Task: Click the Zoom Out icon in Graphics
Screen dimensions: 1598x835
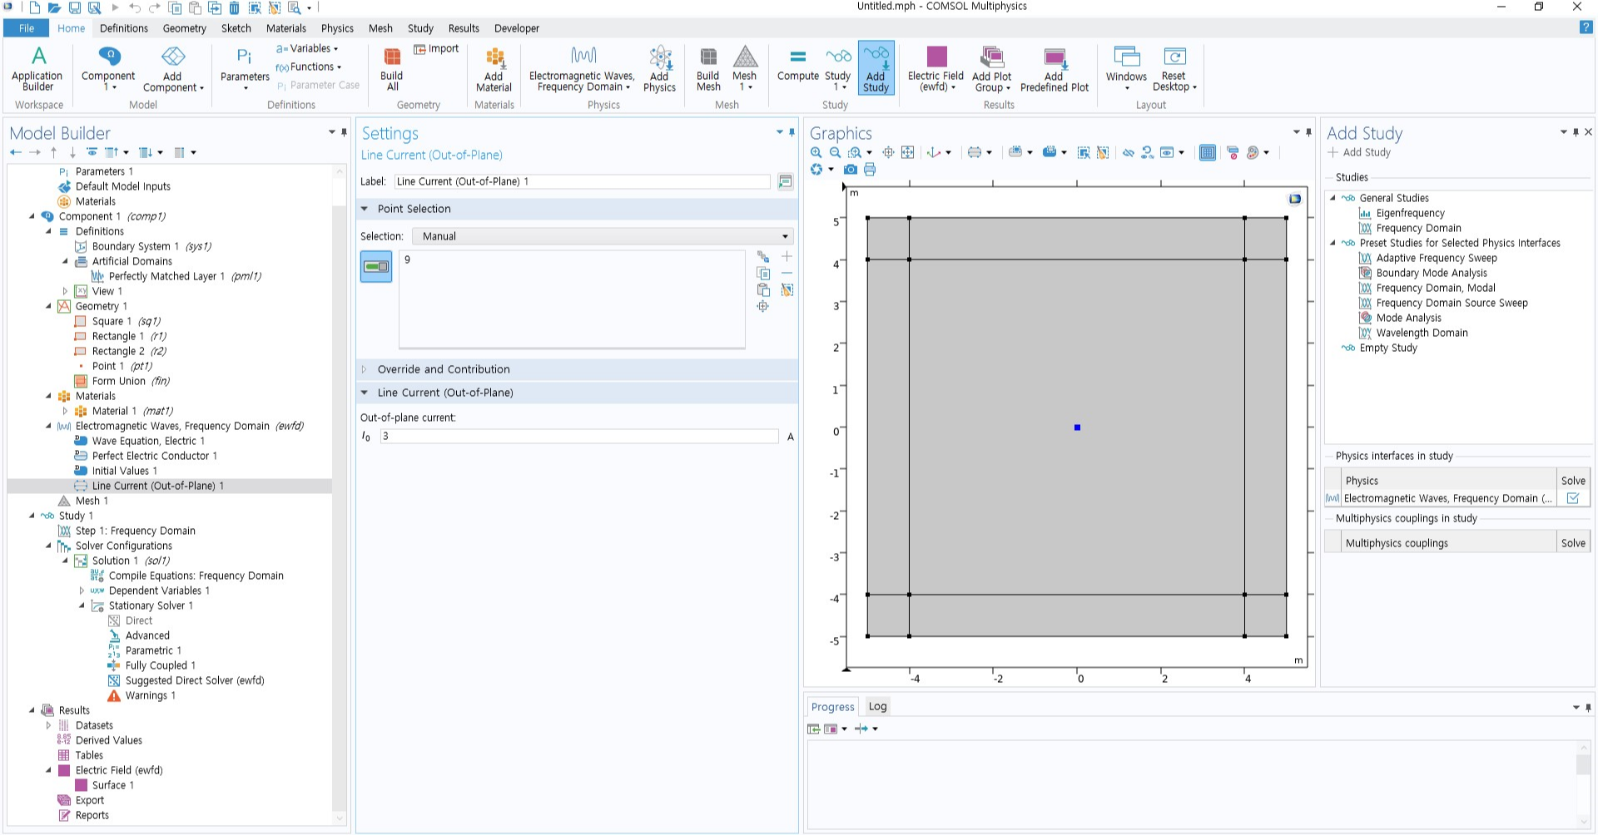Action: pyautogui.click(x=835, y=152)
